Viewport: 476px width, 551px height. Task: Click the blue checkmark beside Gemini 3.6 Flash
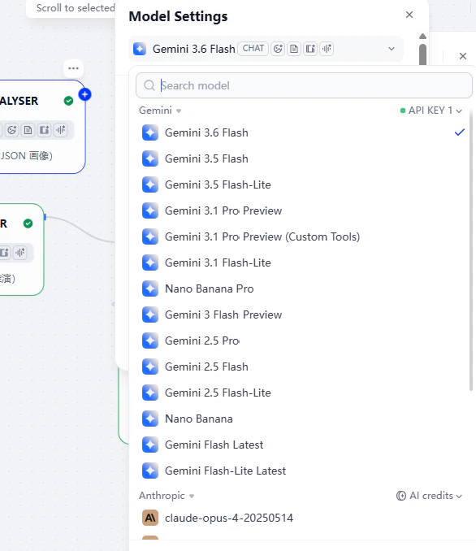tap(460, 132)
